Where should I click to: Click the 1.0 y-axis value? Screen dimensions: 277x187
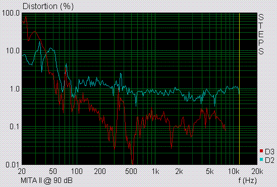tap(15, 89)
